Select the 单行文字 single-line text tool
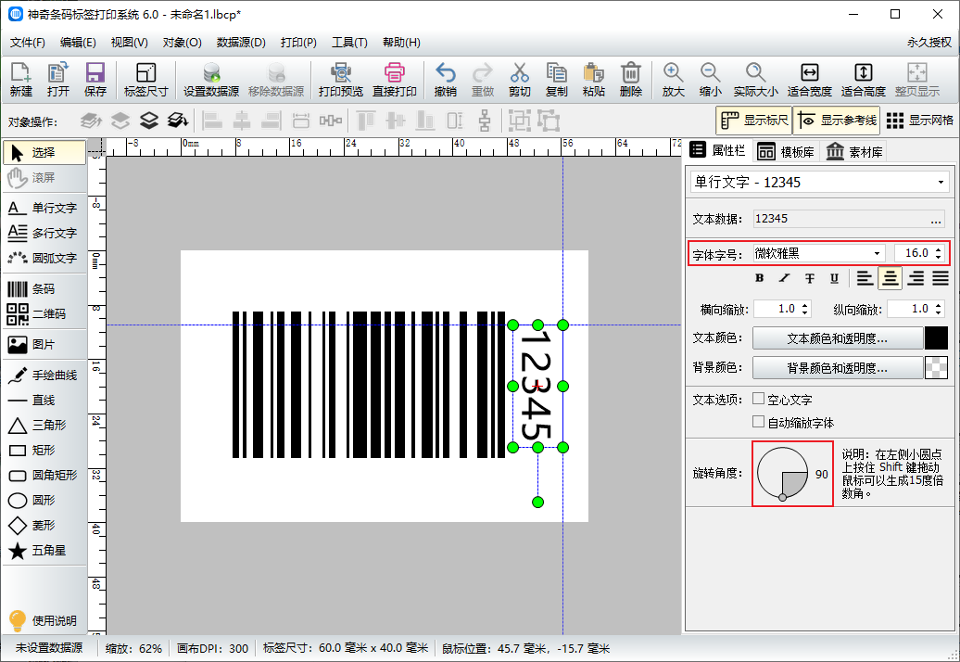Image resolution: width=960 pixels, height=662 pixels. pos(43,209)
